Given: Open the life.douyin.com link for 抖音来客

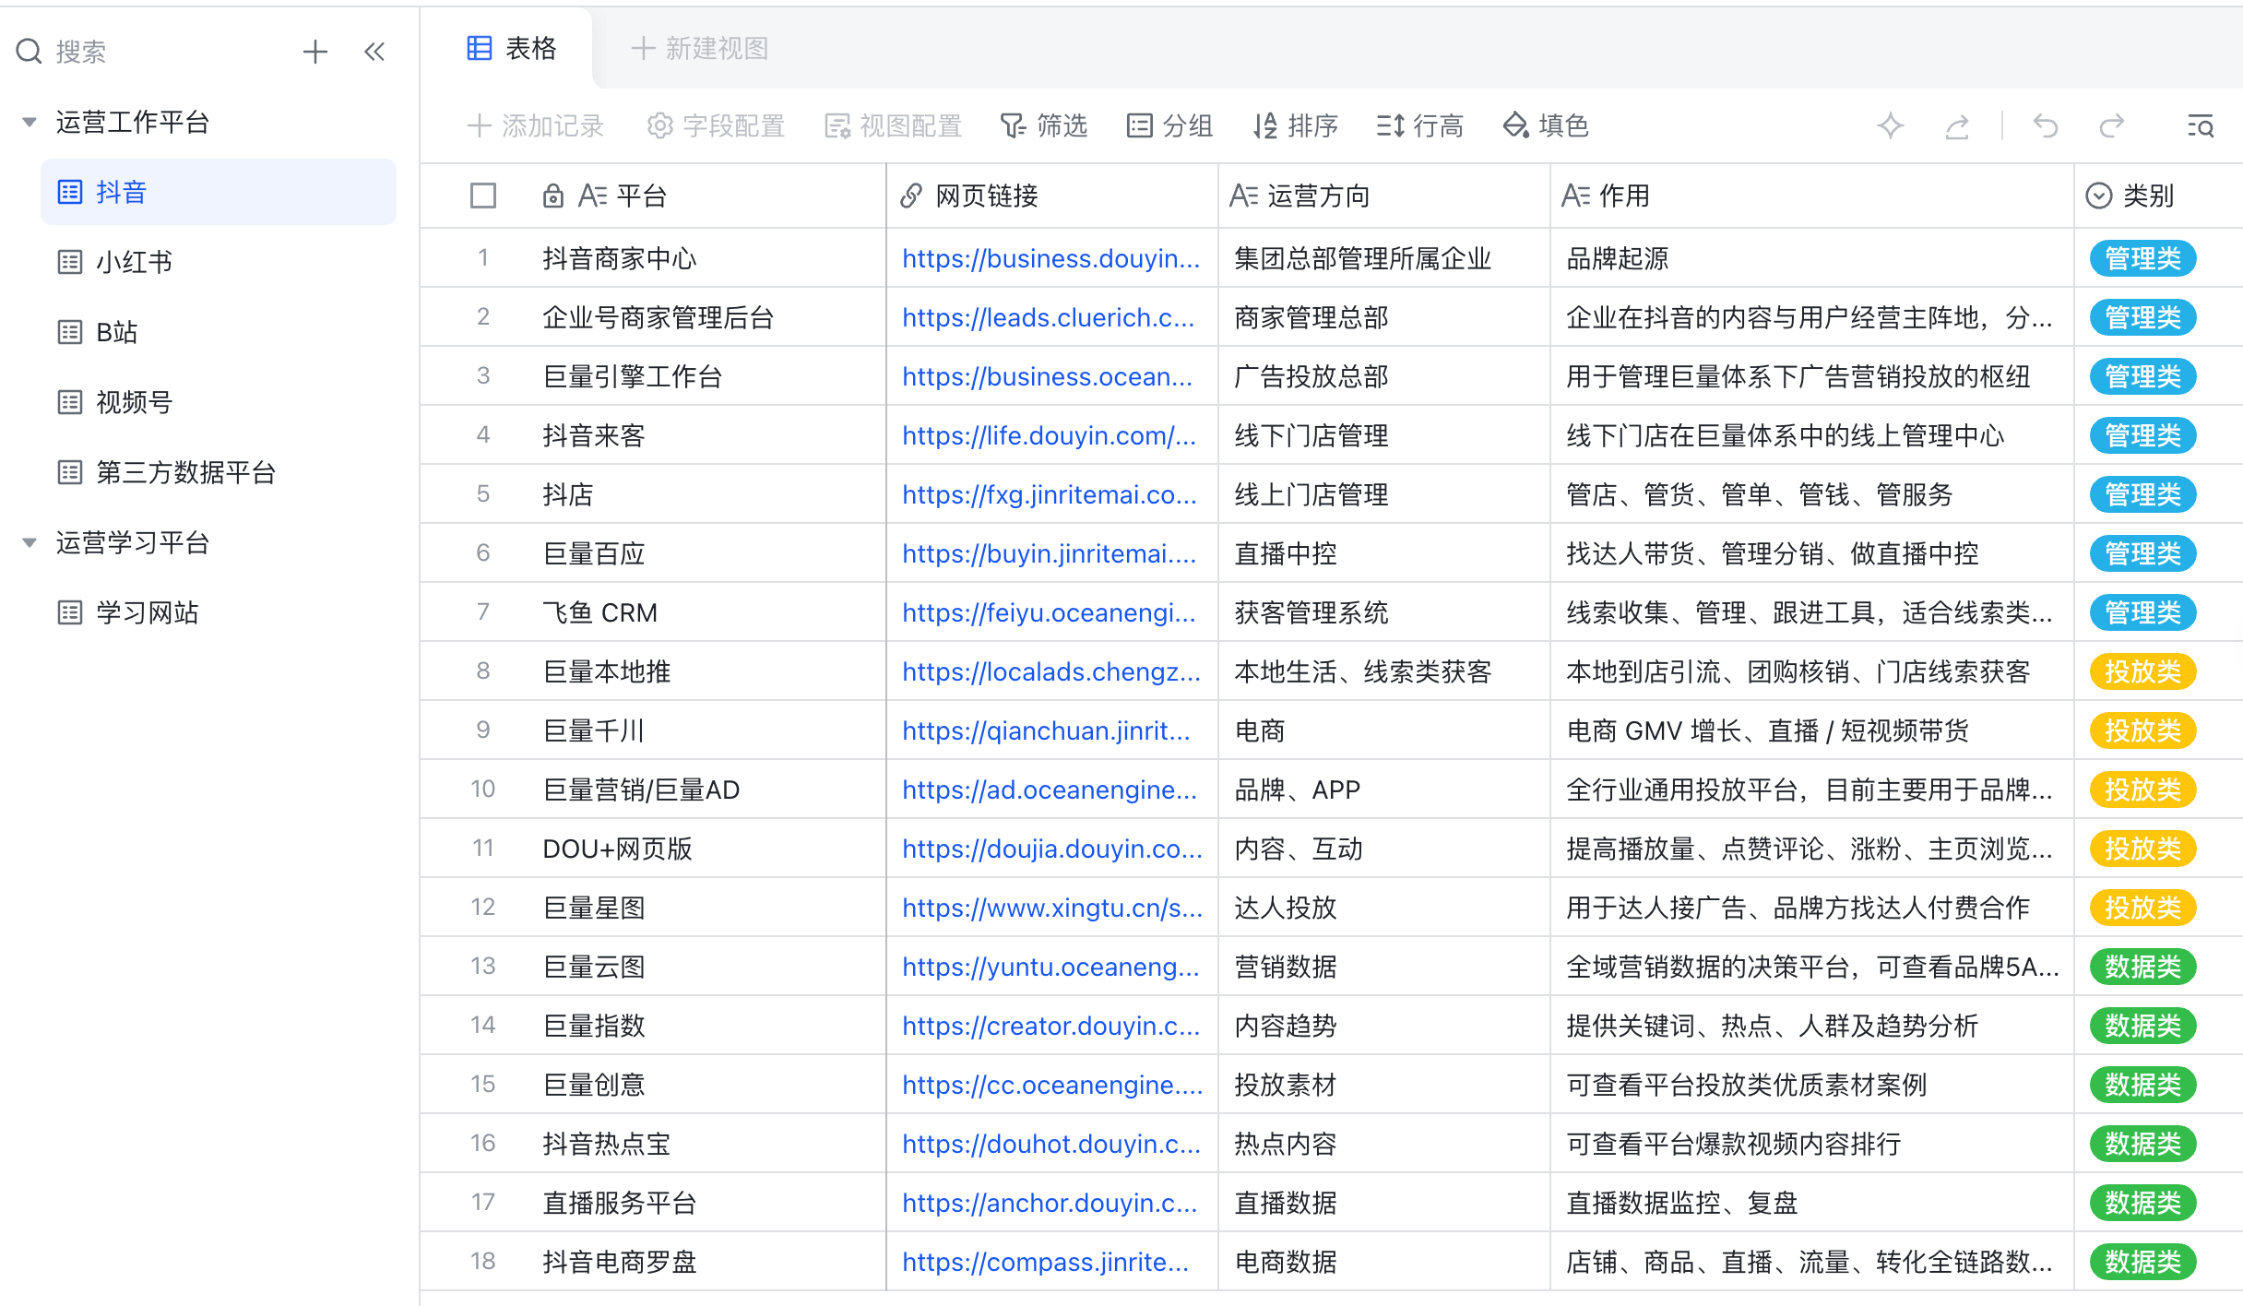Looking at the screenshot, I should (1050, 435).
